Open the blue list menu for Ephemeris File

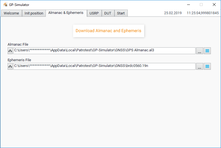tap(207, 66)
